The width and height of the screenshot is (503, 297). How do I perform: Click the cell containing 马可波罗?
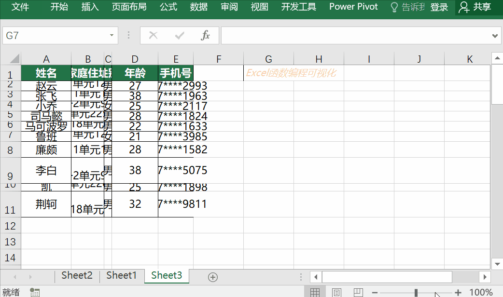(46, 126)
